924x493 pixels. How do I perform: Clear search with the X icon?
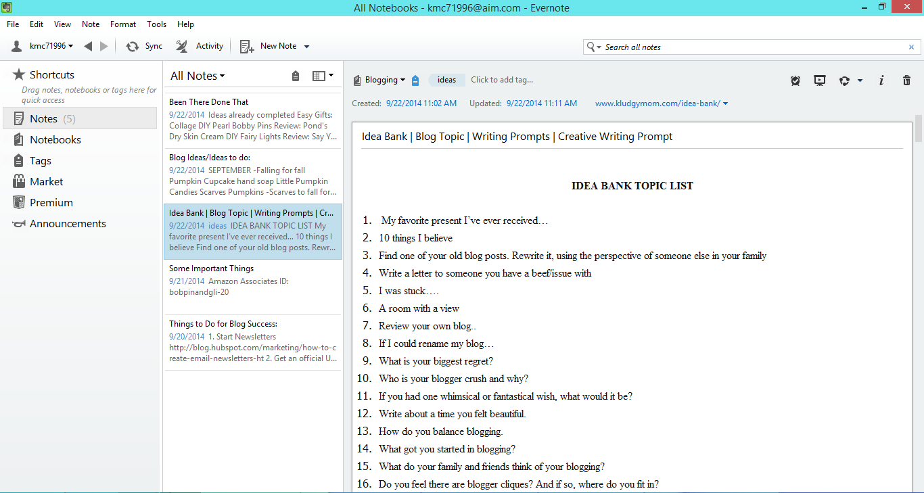[x=911, y=47]
